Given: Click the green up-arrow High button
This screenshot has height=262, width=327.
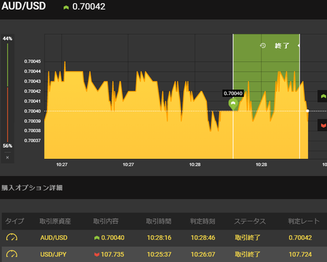Looking at the screenshot, I should click(323, 96).
